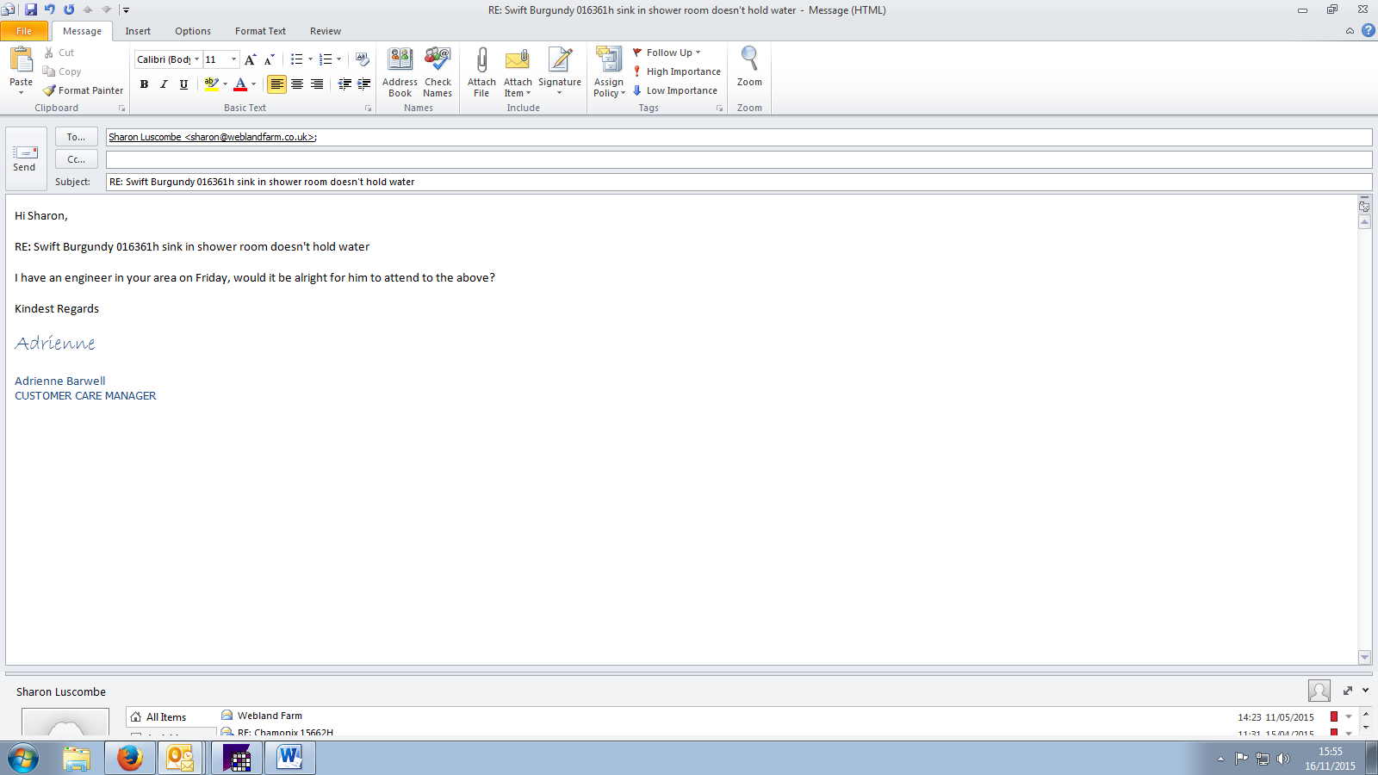This screenshot has height=775, width=1378.
Task: Toggle the people pane contact picture view
Action: pos(1319,691)
